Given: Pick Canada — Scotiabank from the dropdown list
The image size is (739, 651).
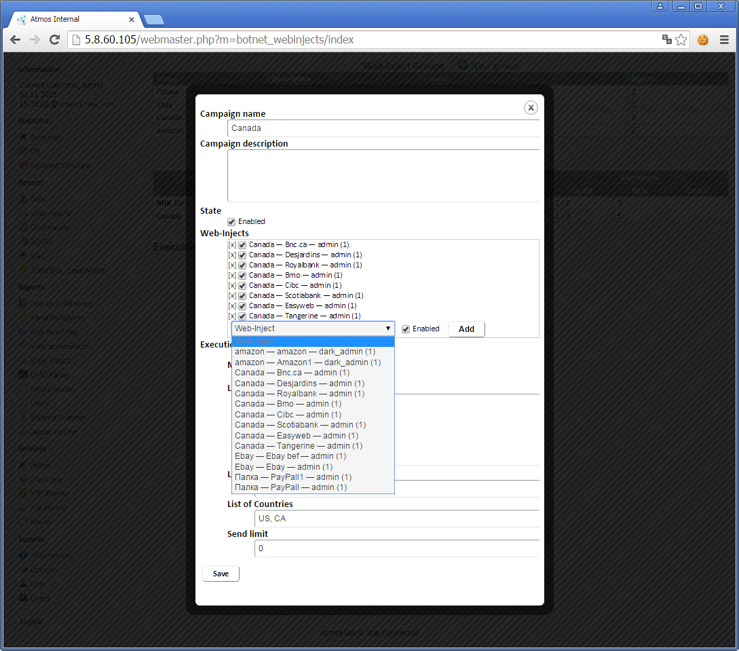Looking at the screenshot, I should (x=313, y=425).
